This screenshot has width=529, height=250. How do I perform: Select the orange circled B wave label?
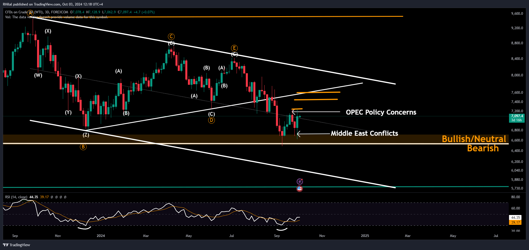point(83,147)
